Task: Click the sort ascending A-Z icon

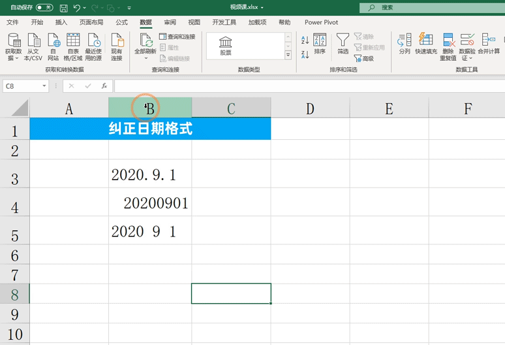Action: coord(305,40)
